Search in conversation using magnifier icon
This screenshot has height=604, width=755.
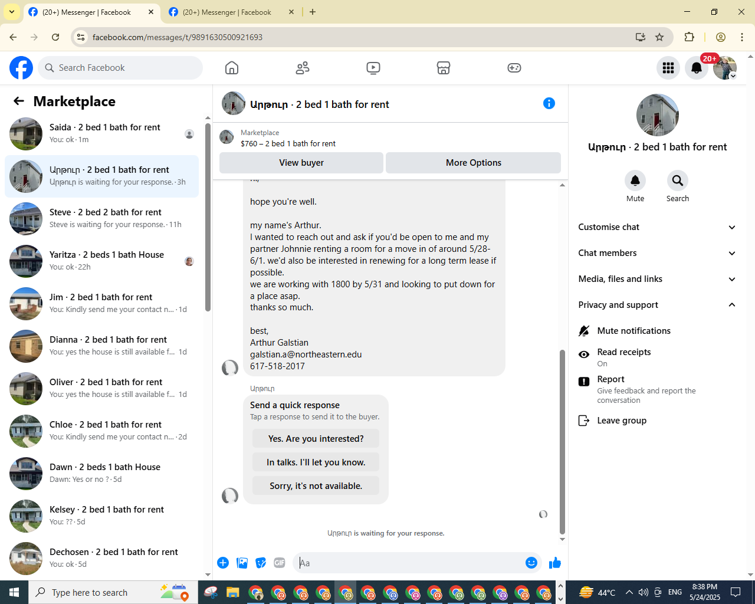point(678,180)
